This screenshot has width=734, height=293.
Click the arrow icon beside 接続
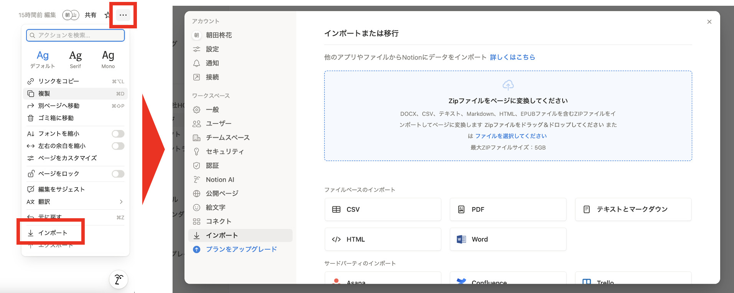click(197, 77)
